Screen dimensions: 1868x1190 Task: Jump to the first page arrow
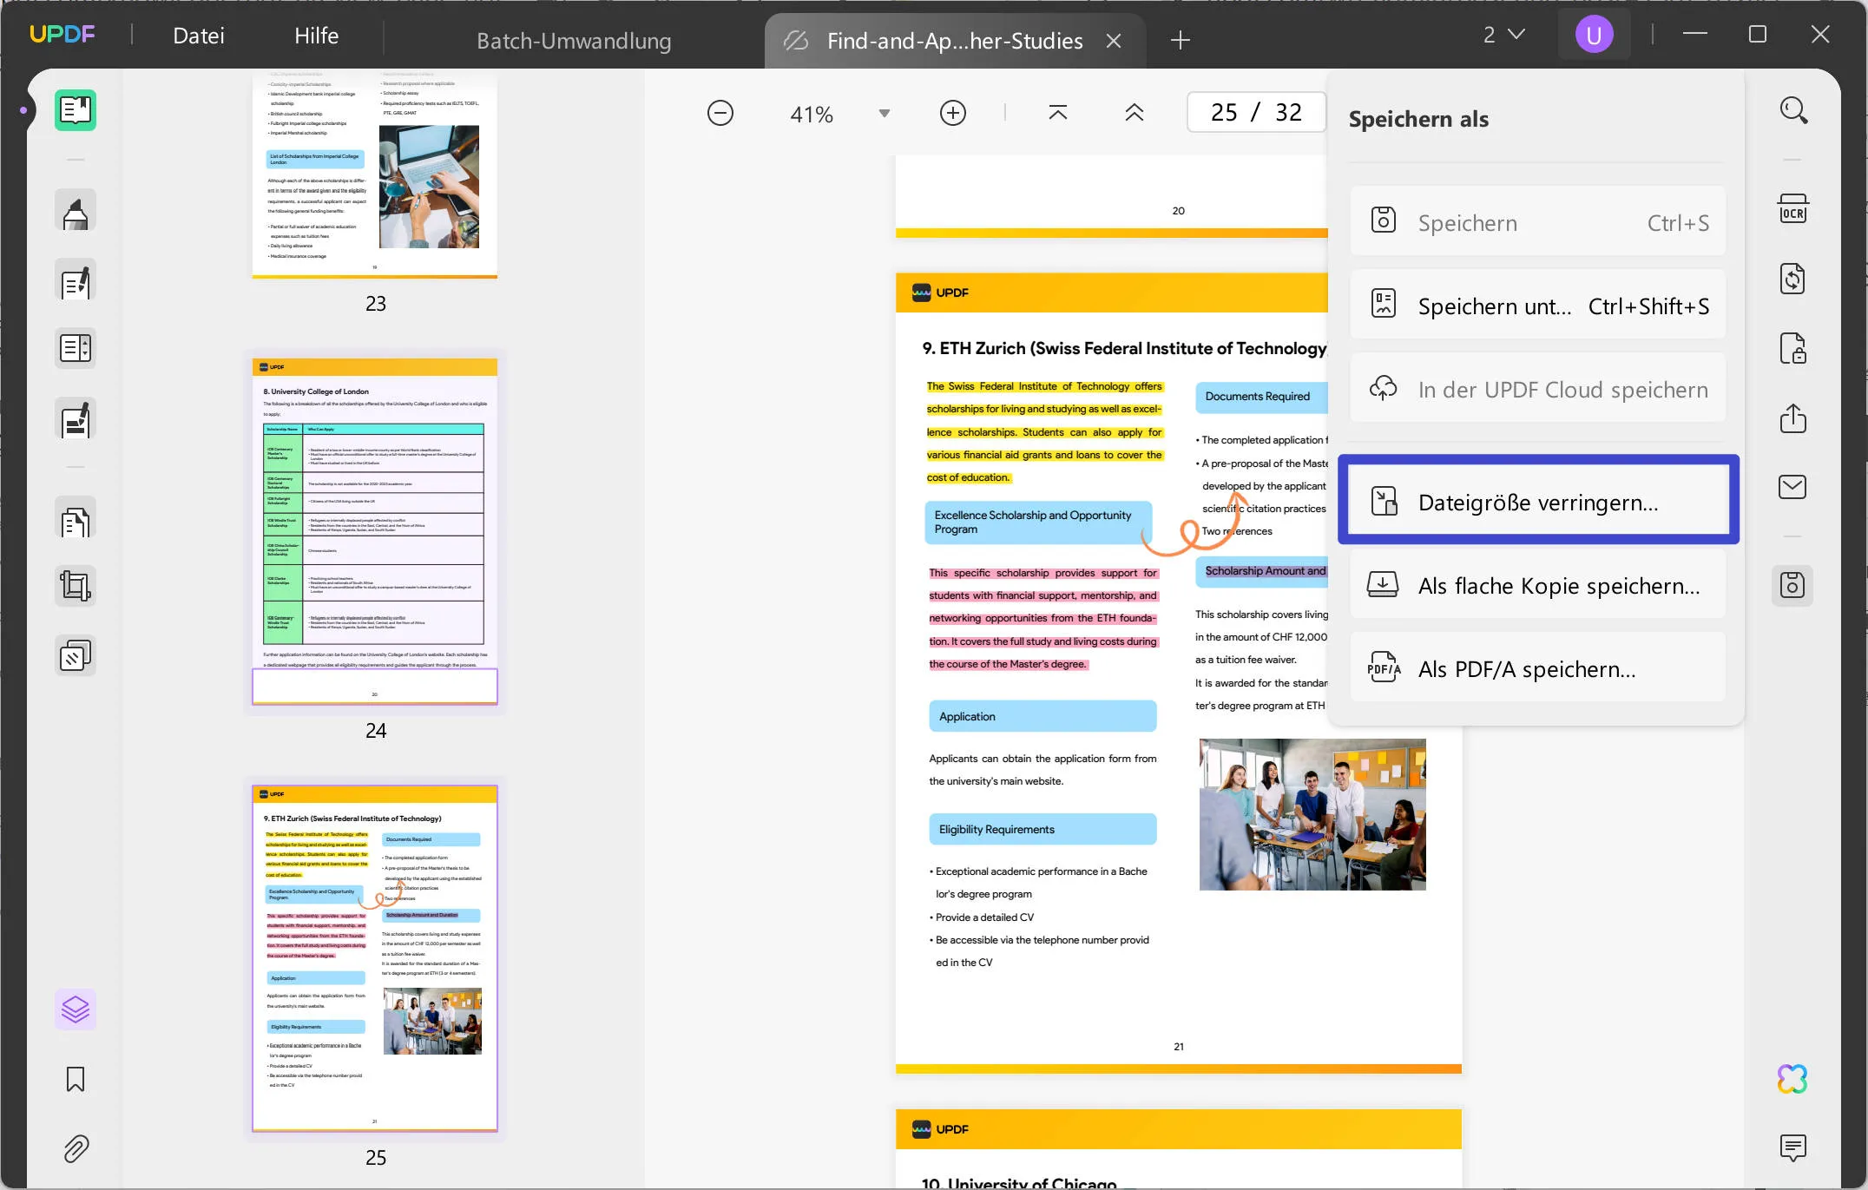(x=1058, y=113)
